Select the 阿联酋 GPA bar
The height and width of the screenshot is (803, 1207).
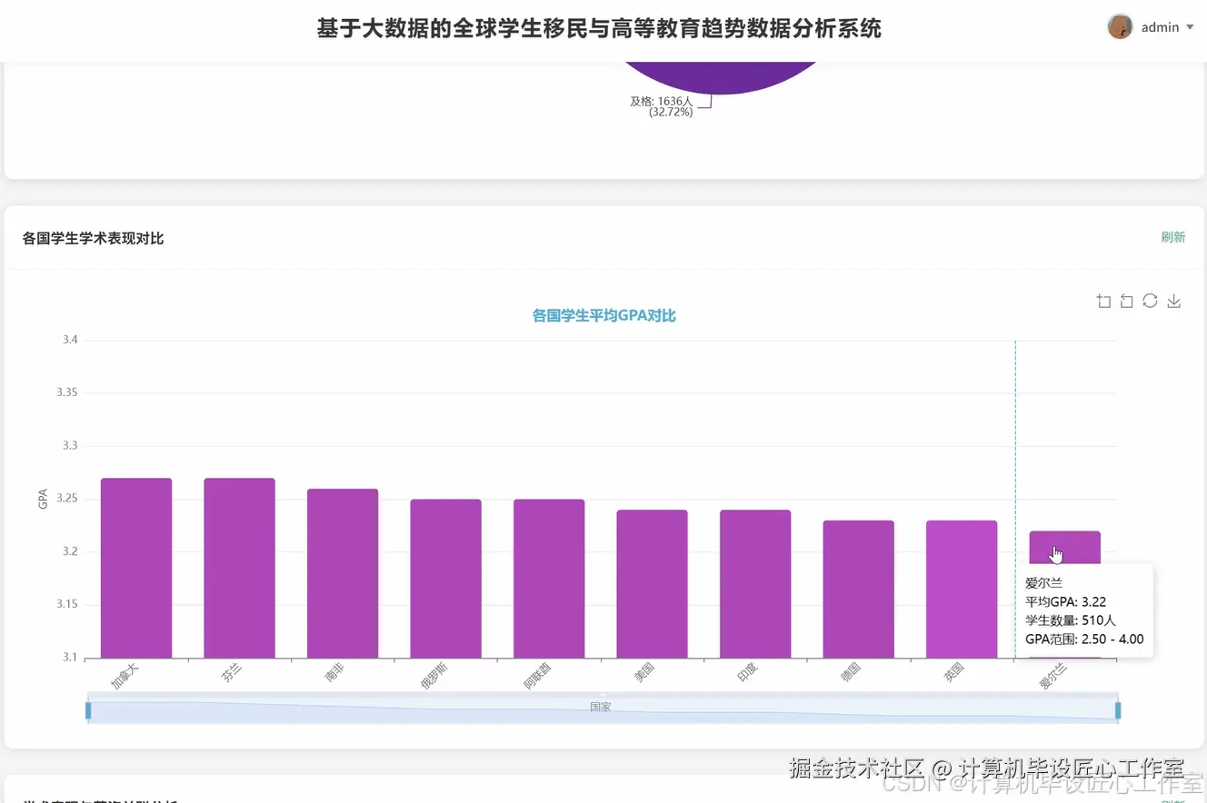[549, 579]
